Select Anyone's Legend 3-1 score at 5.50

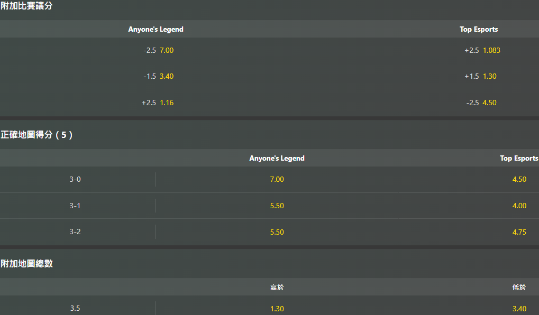(x=277, y=206)
